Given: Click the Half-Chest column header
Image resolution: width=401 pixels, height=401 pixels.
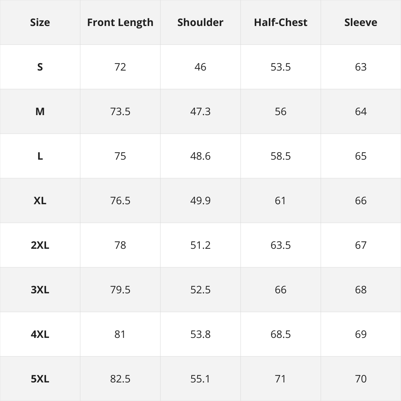Looking at the screenshot, I should click(281, 22).
